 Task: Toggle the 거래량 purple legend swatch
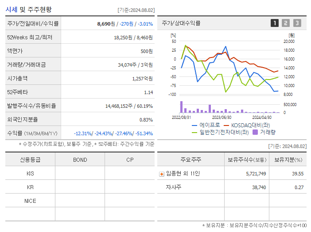click(x=255, y=132)
